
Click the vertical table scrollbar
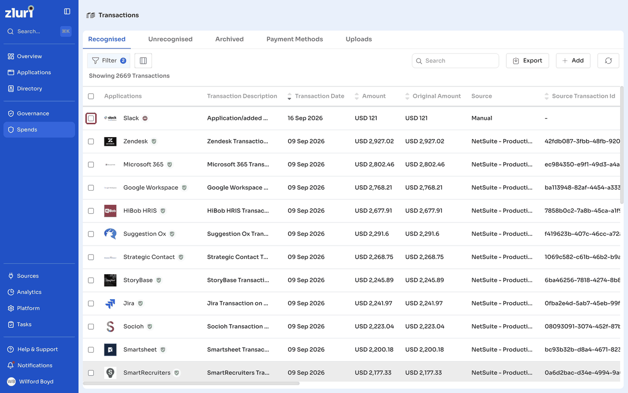[x=622, y=145]
